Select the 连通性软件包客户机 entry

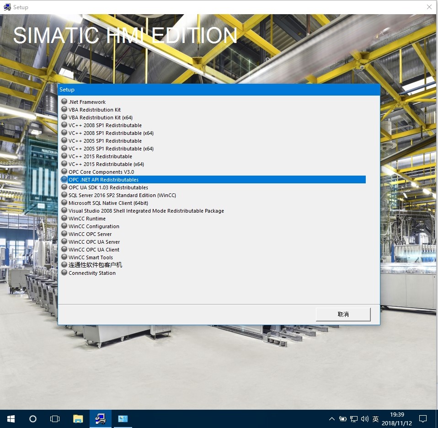[x=95, y=265]
